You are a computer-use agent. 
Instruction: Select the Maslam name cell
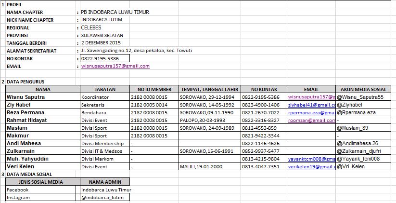[x=43, y=128]
